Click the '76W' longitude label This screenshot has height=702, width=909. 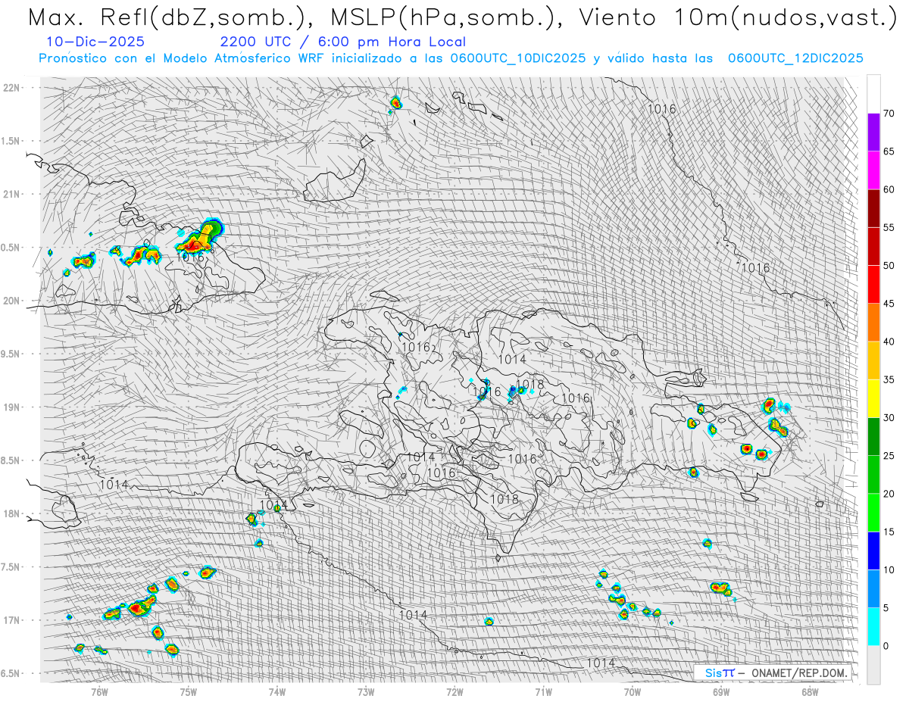99,691
